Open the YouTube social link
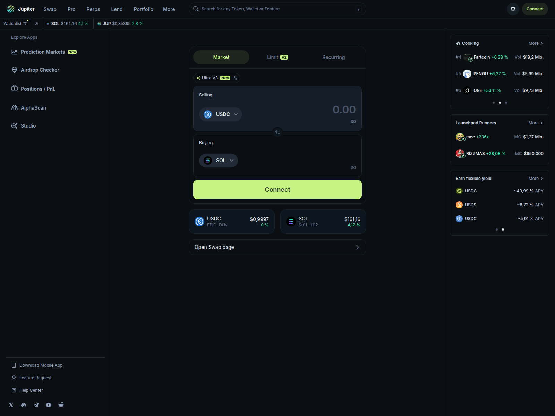This screenshot has height=416, width=555. [x=49, y=405]
